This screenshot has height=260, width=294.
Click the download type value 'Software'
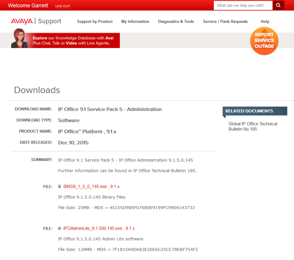pos(69,120)
